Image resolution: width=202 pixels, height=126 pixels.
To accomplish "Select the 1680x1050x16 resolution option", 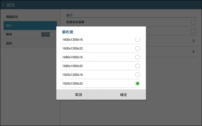I will click(137, 57).
